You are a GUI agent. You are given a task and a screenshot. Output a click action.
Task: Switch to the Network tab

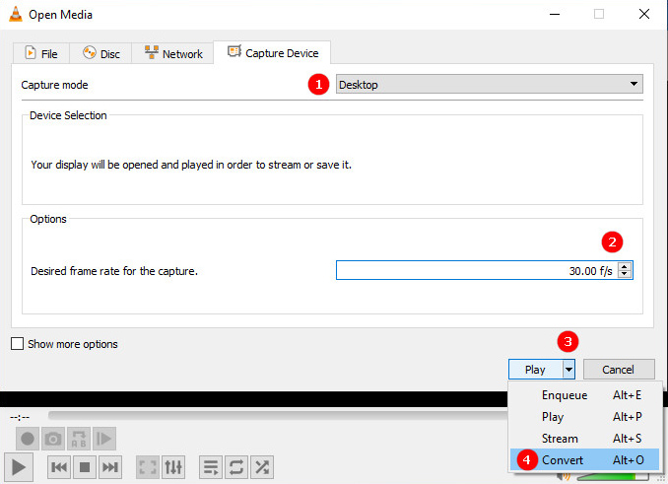(173, 53)
